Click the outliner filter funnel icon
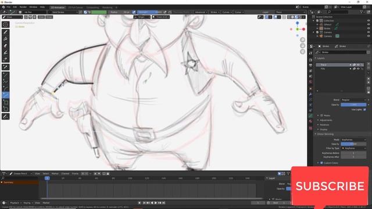This screenshot has height=209, width=372. pyautogui.click(x=362, y=12)
